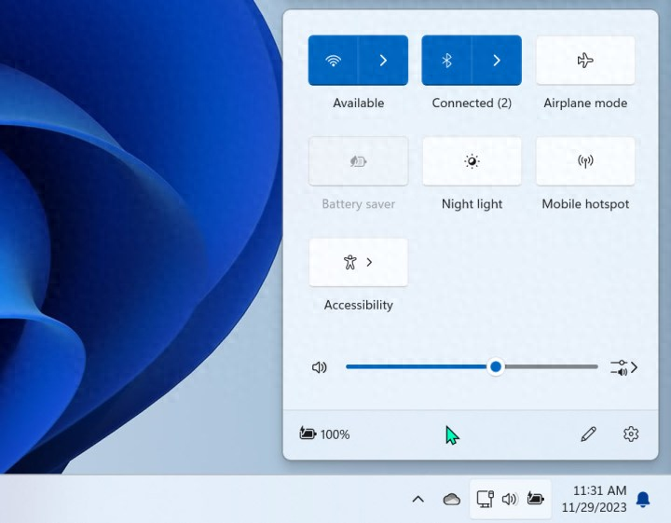This screenshot has height=523, width=671.
Task: Open the Bluetooth devices list arrow
Action: (x=497, y=61)
